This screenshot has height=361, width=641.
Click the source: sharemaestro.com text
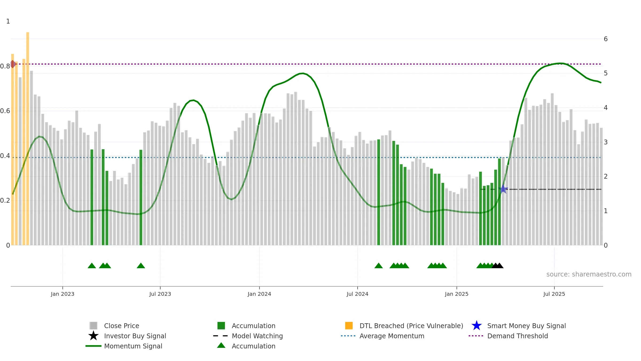coord(589,274)
